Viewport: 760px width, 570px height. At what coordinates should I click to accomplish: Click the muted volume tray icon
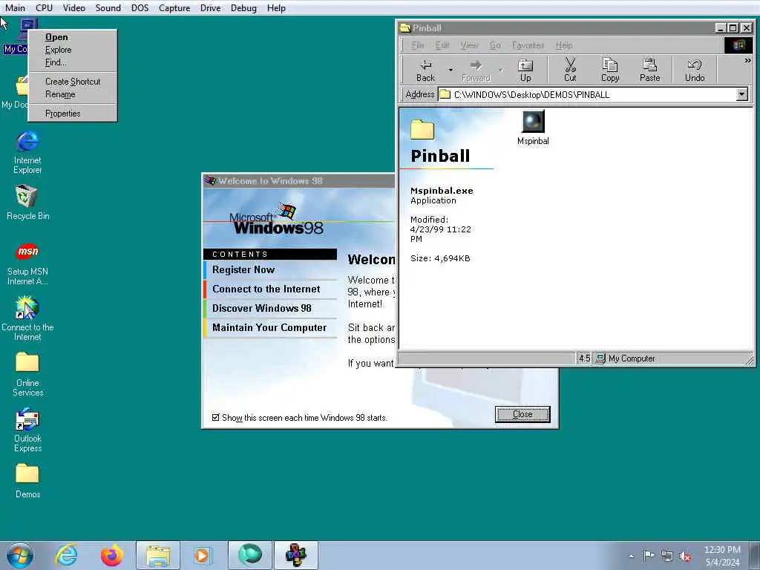(685, 556)
